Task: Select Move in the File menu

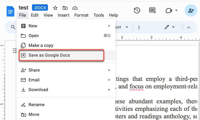Action: coord(66,115)
